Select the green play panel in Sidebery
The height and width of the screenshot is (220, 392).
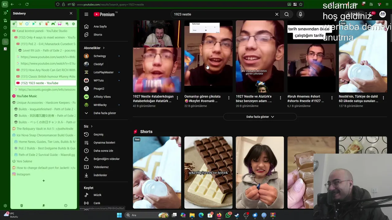[x=34, y=24]
